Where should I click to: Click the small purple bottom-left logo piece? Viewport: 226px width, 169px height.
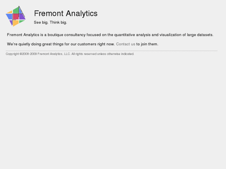point(11,22)
